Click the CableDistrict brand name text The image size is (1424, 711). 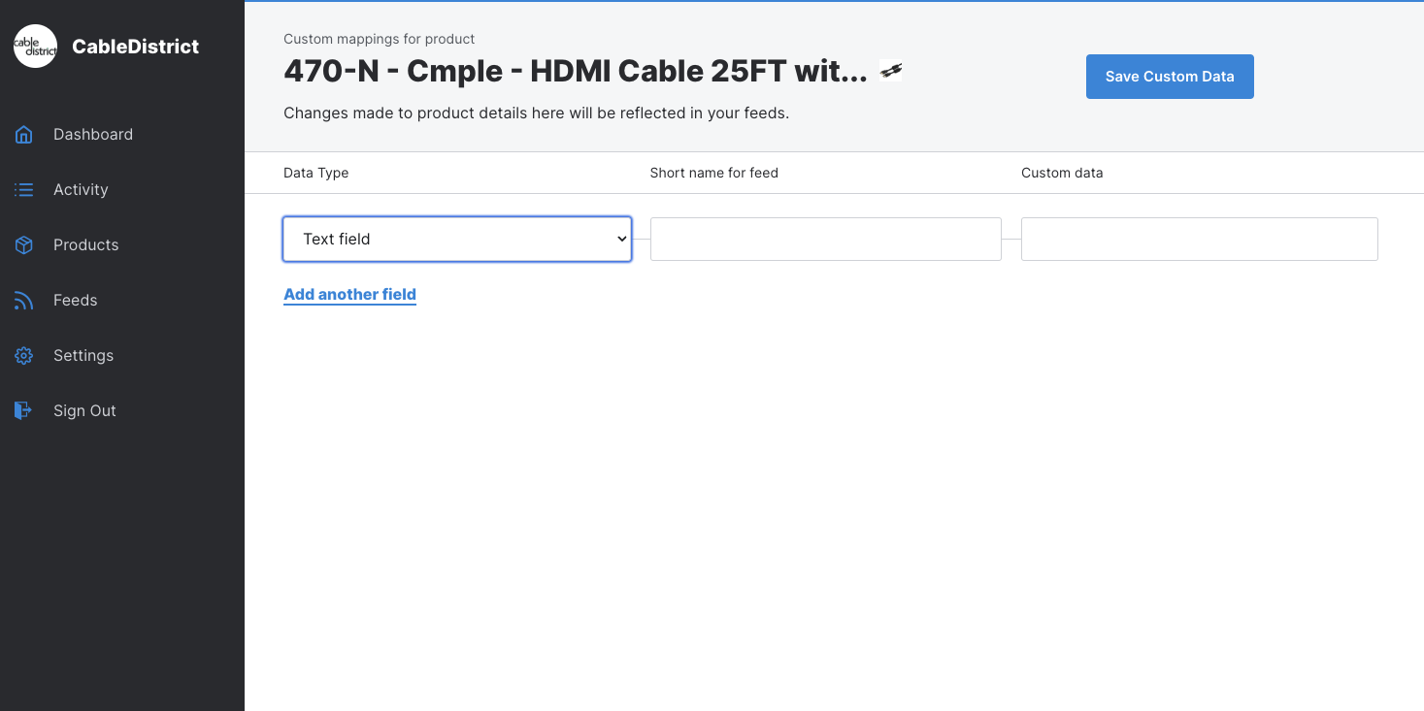pyautogui.click(x=136, y=47)
